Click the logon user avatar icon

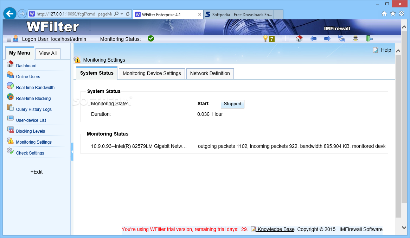tap(16, 38)
